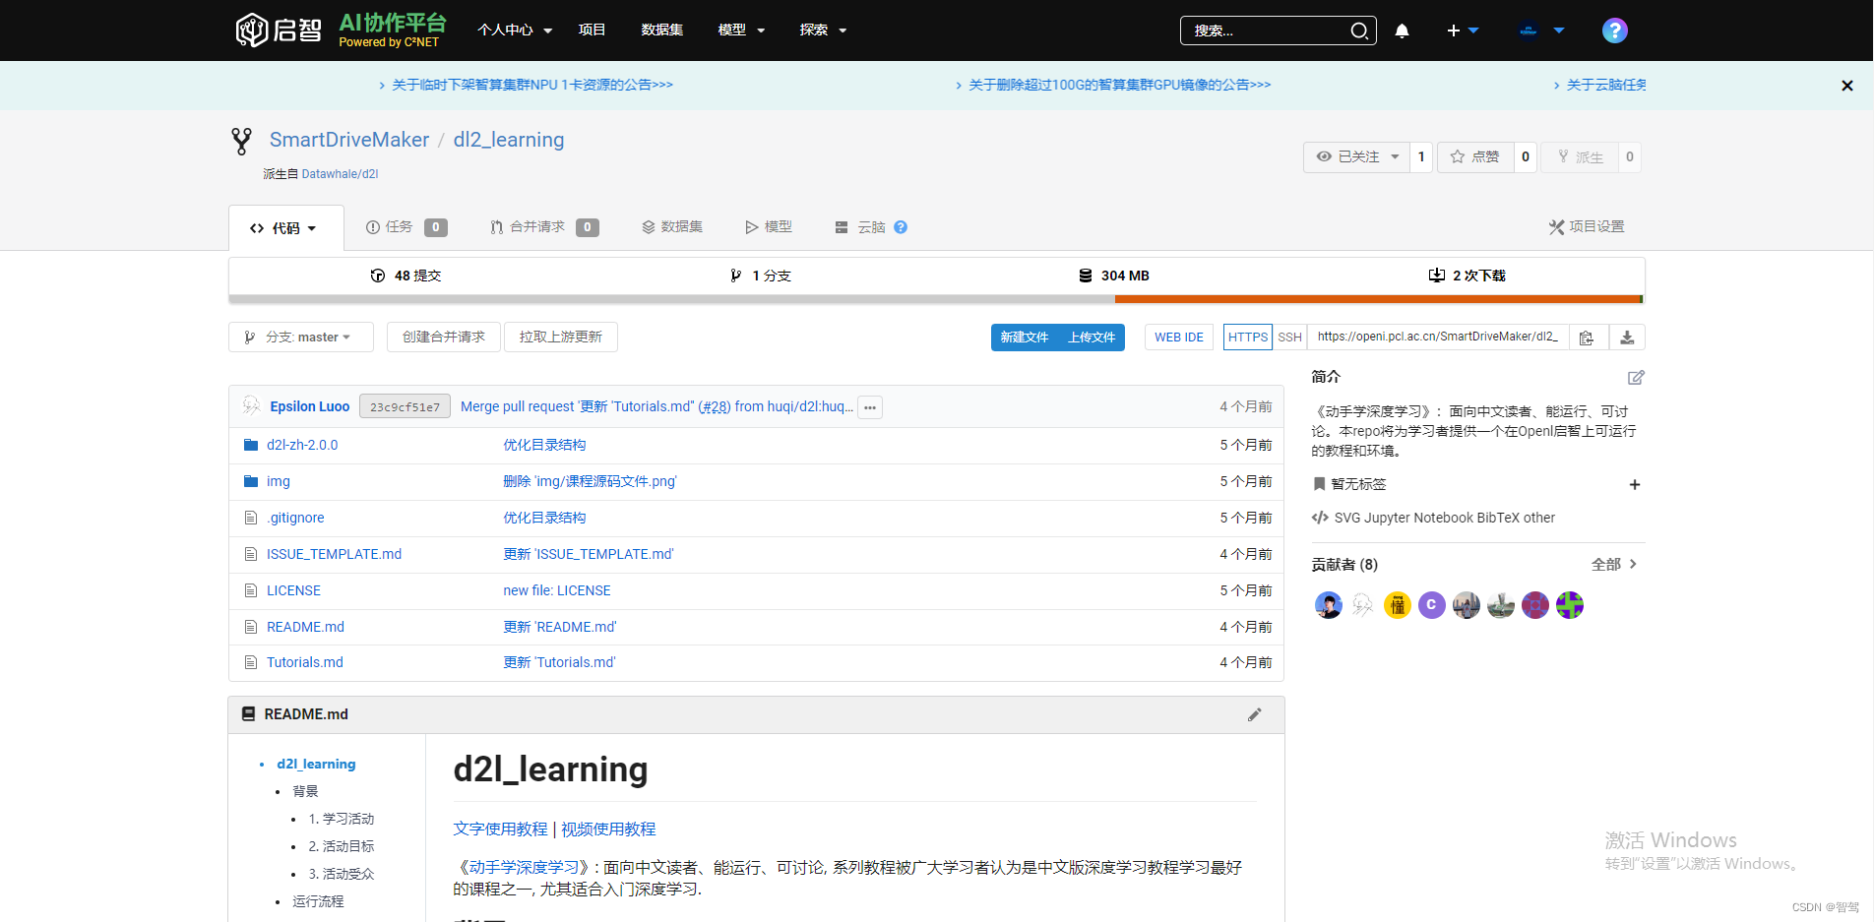Open the repository 数据集 tab
Viewport: 1874px width, 922px height.
coord(671,227)
